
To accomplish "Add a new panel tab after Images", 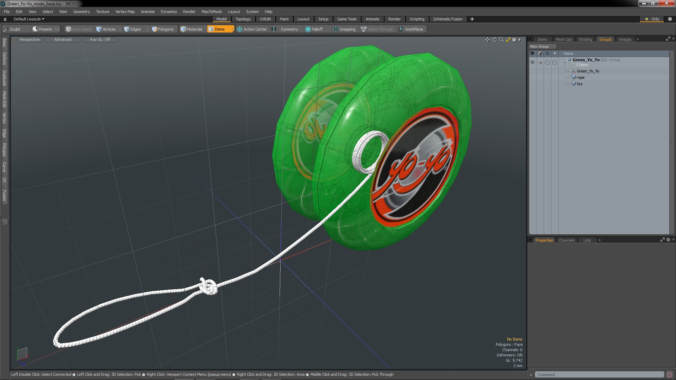I will coord(638,39).
